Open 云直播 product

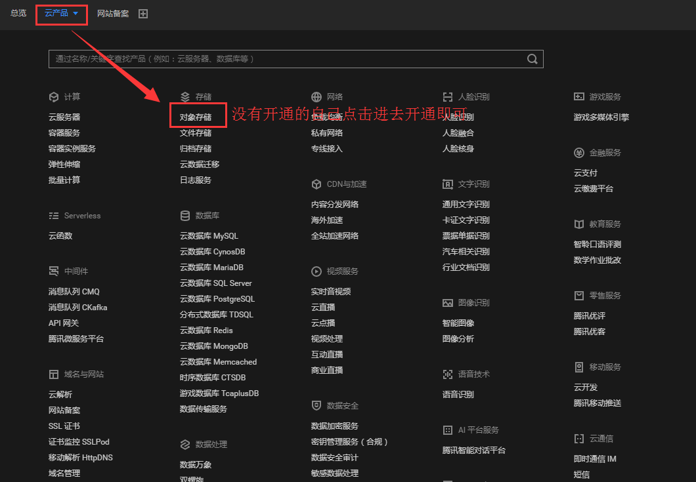[323, 308]
